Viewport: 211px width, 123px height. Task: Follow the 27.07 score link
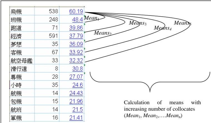[x=76, y=77]
